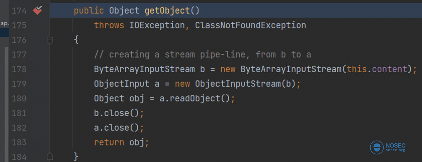Click the closing fold marker at line 184

(x=50, y=156)
